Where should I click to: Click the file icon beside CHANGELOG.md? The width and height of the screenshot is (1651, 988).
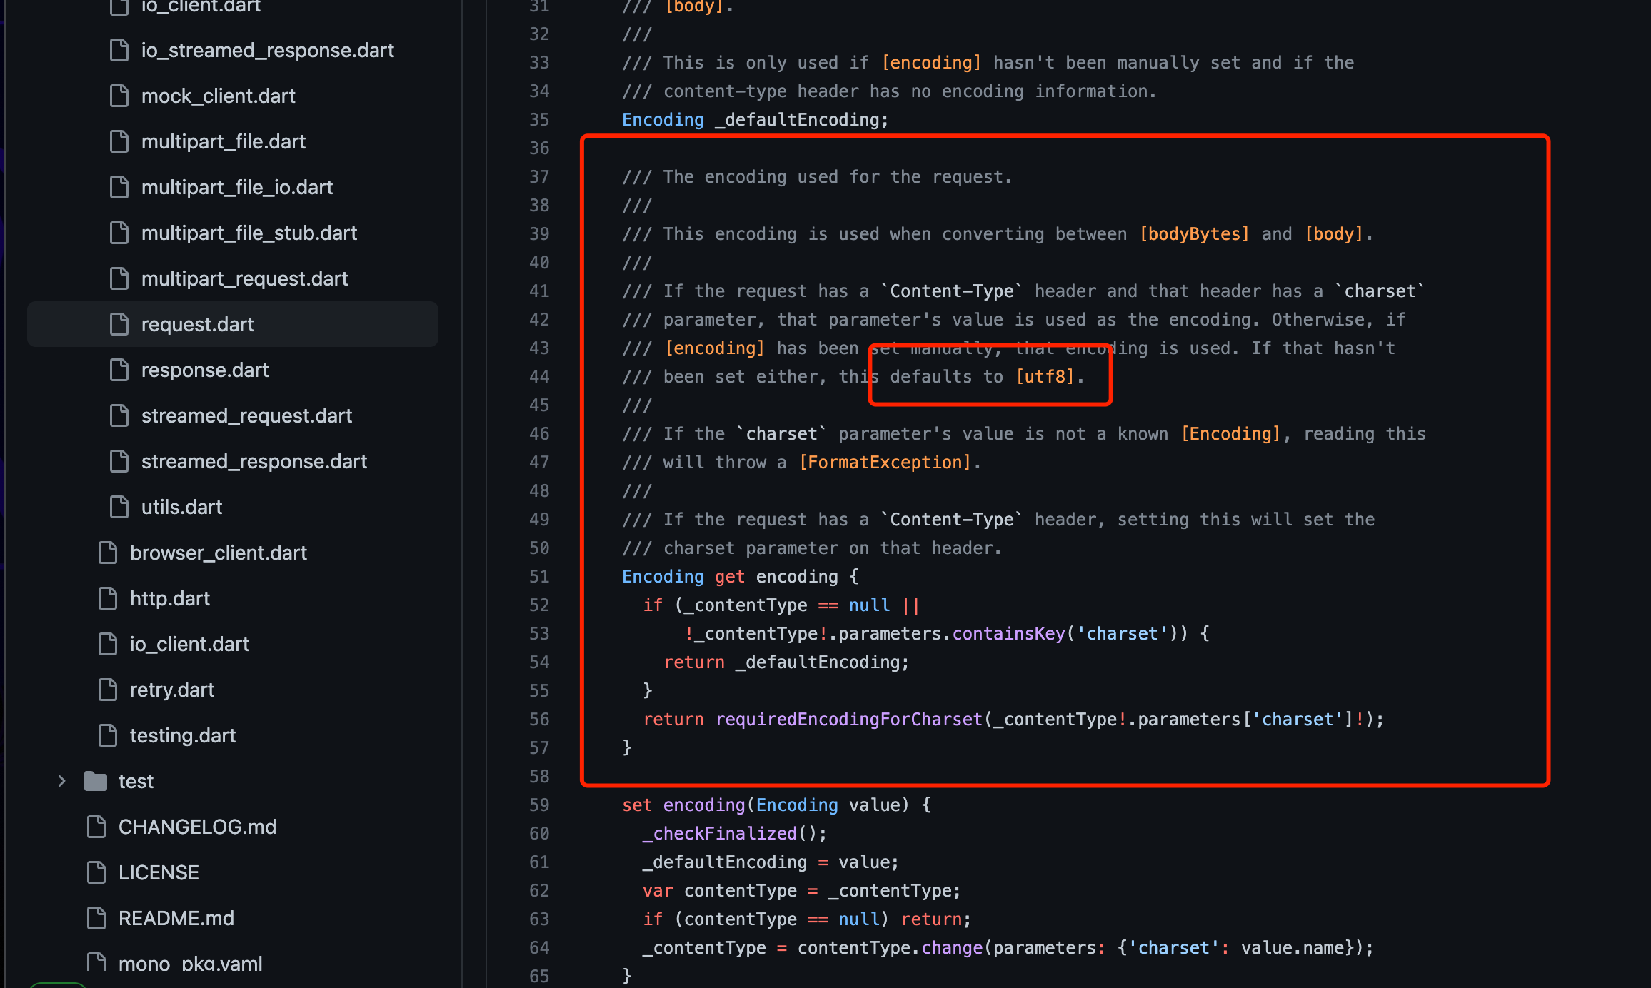pos(96,827)
